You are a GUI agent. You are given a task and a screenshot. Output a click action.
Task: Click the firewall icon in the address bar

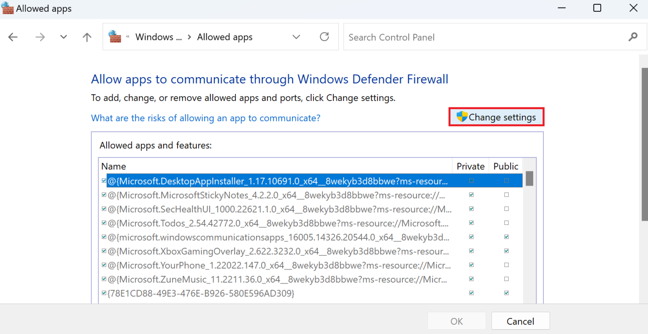pos(115,36)
